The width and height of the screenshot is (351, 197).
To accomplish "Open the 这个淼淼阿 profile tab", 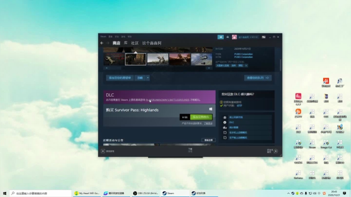I will [152, 43].
